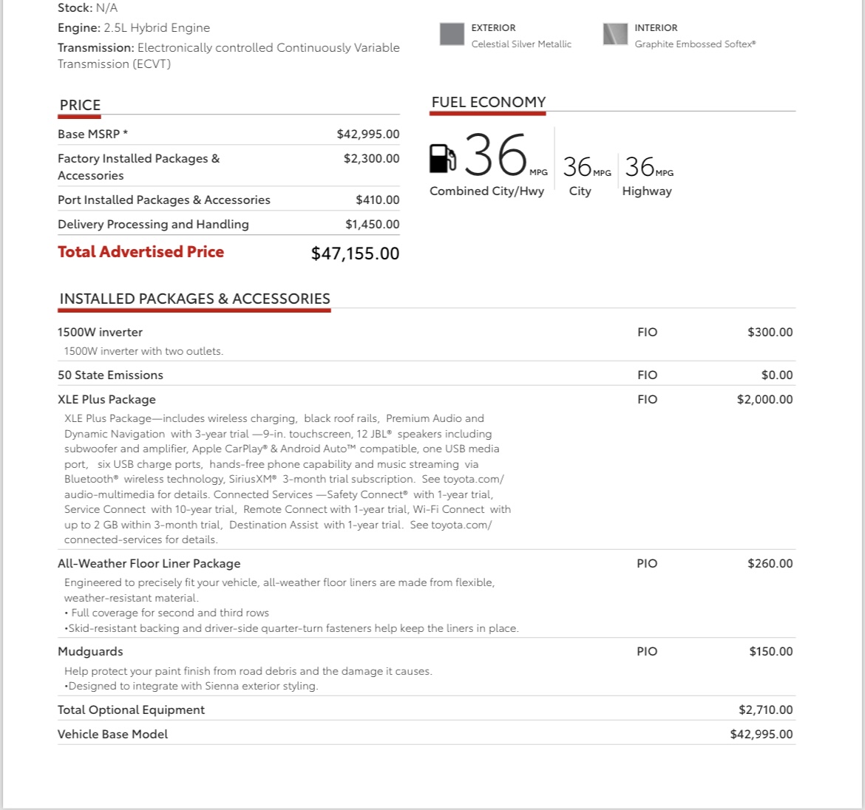Click the XLE Plus Package title
Image resolution: width=865 pixels, height=810 pixels.
106,399
